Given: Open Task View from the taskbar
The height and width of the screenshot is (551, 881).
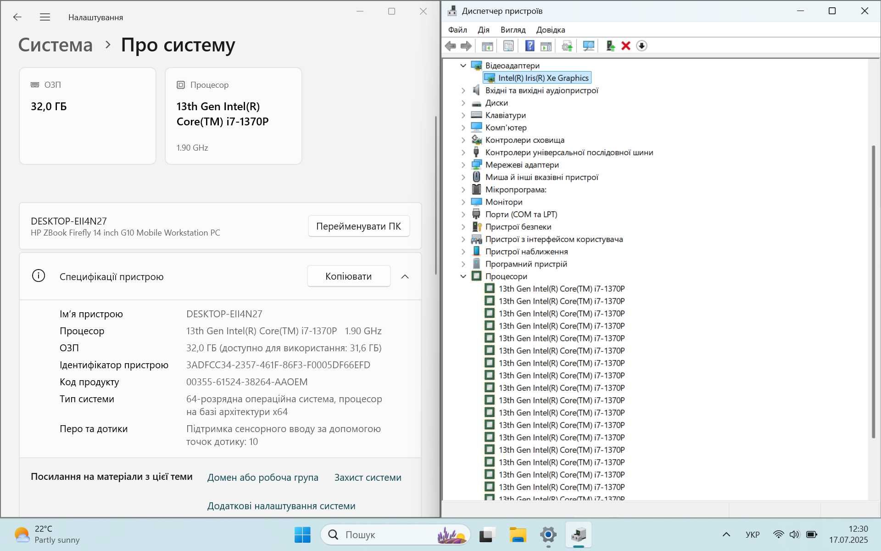Looking at the screenshot, I should click(x=487, y=534).
